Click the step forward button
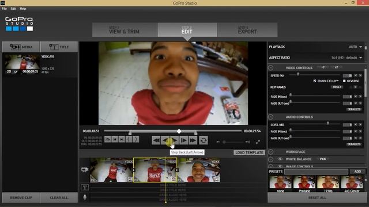Screen dimensions: 369x207 [x=183, y=140]
